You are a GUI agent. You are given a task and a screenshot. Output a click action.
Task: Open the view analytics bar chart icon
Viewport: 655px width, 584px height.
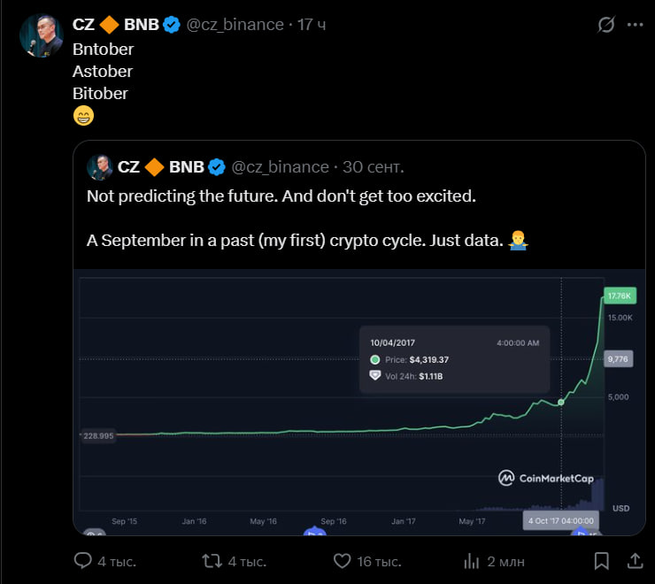(x=472, y=560)
